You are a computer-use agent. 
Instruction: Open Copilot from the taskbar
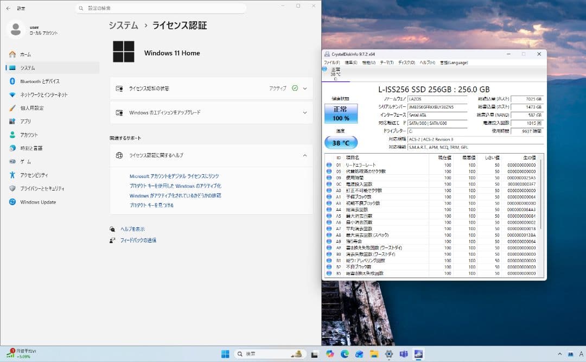[x=330, y=353]
